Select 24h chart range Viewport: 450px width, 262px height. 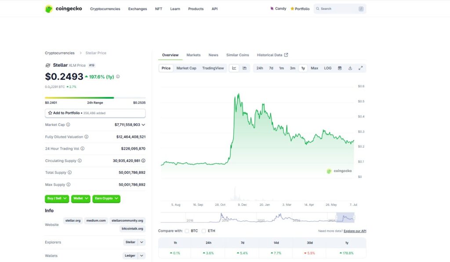[260, 68]
